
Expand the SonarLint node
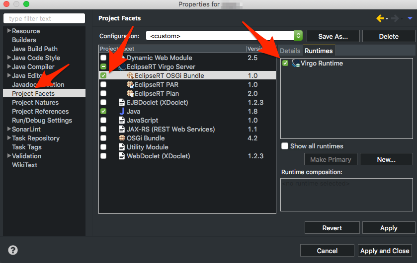(9, 129)
